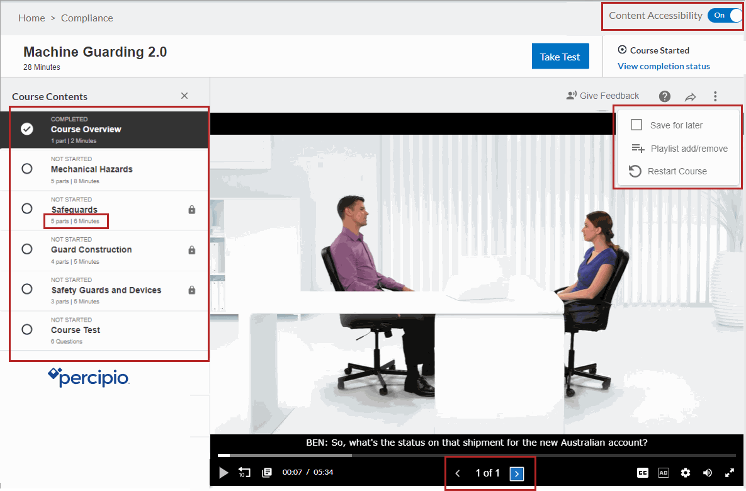This screenshot has width=746, height=491.
Task: Toggle Content Accessibility switch off
Action: click(725, 15)
